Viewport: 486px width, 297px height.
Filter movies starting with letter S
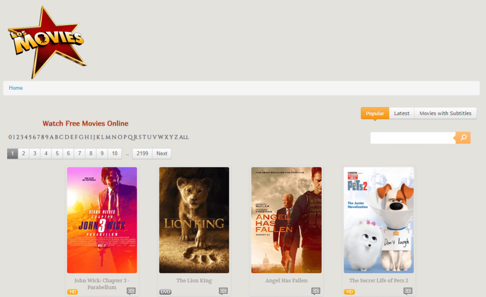(x=140, y=137)
